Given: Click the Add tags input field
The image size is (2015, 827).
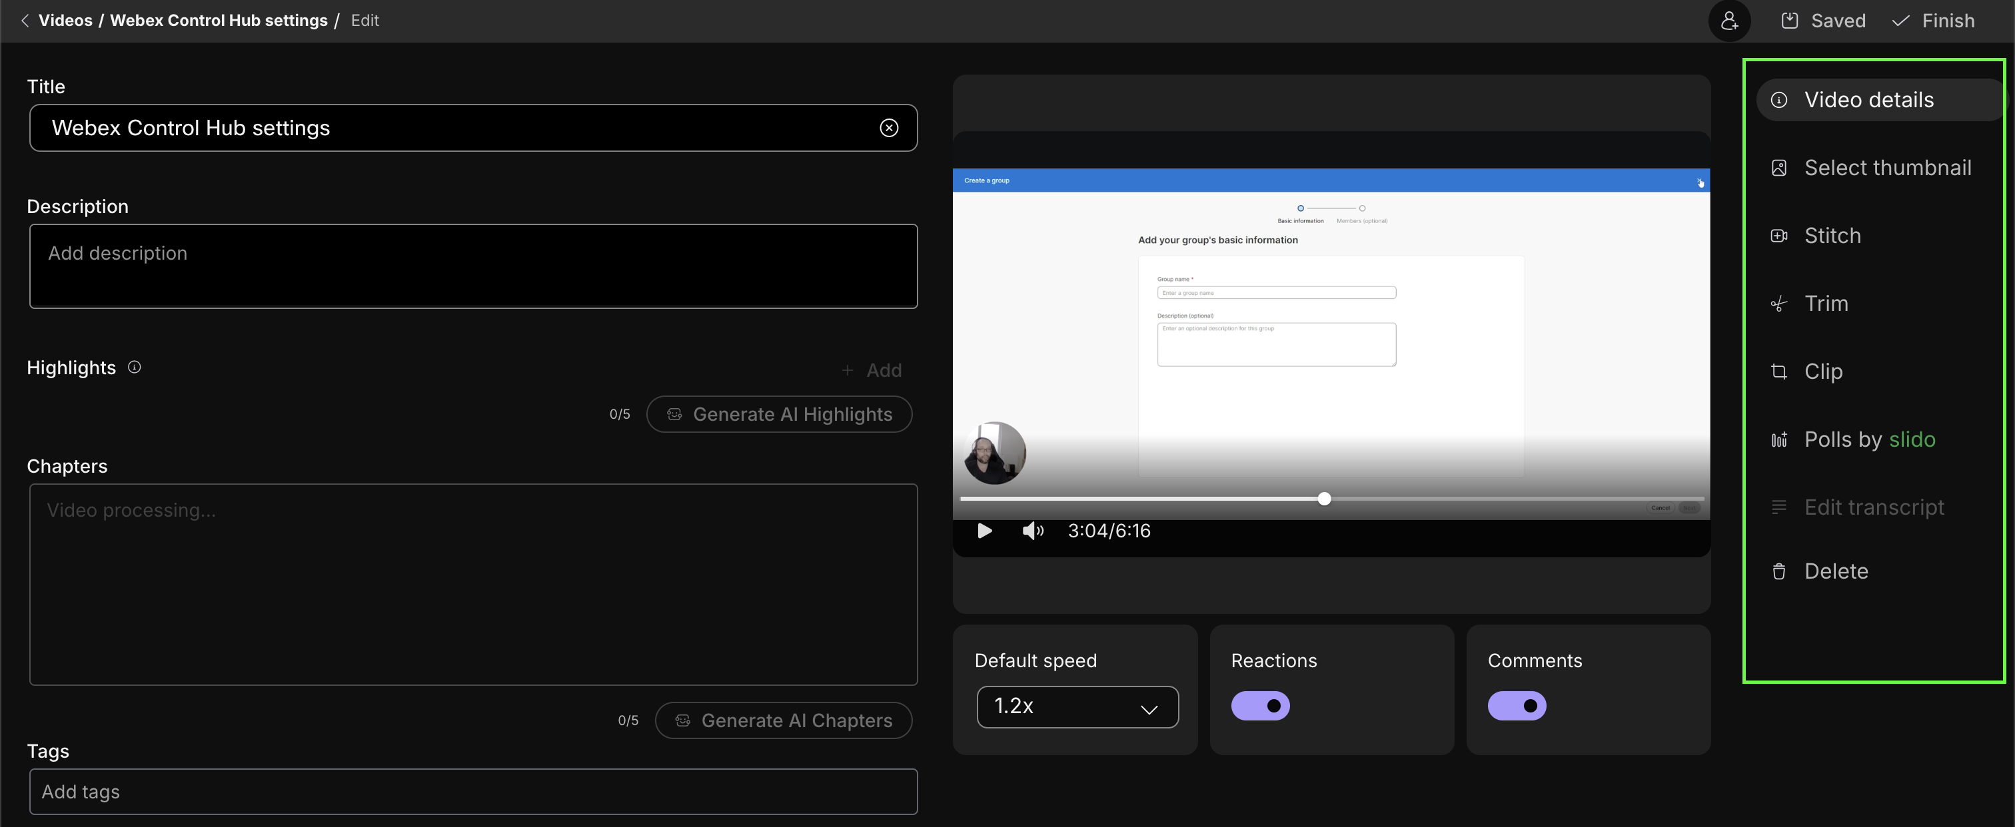Looking at the screenshot, I should [x=473, y=792].
